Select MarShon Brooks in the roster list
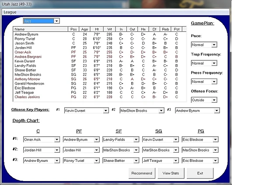This screenshot has width=280, height=185. pyautogui.click(x=100, y=75)
